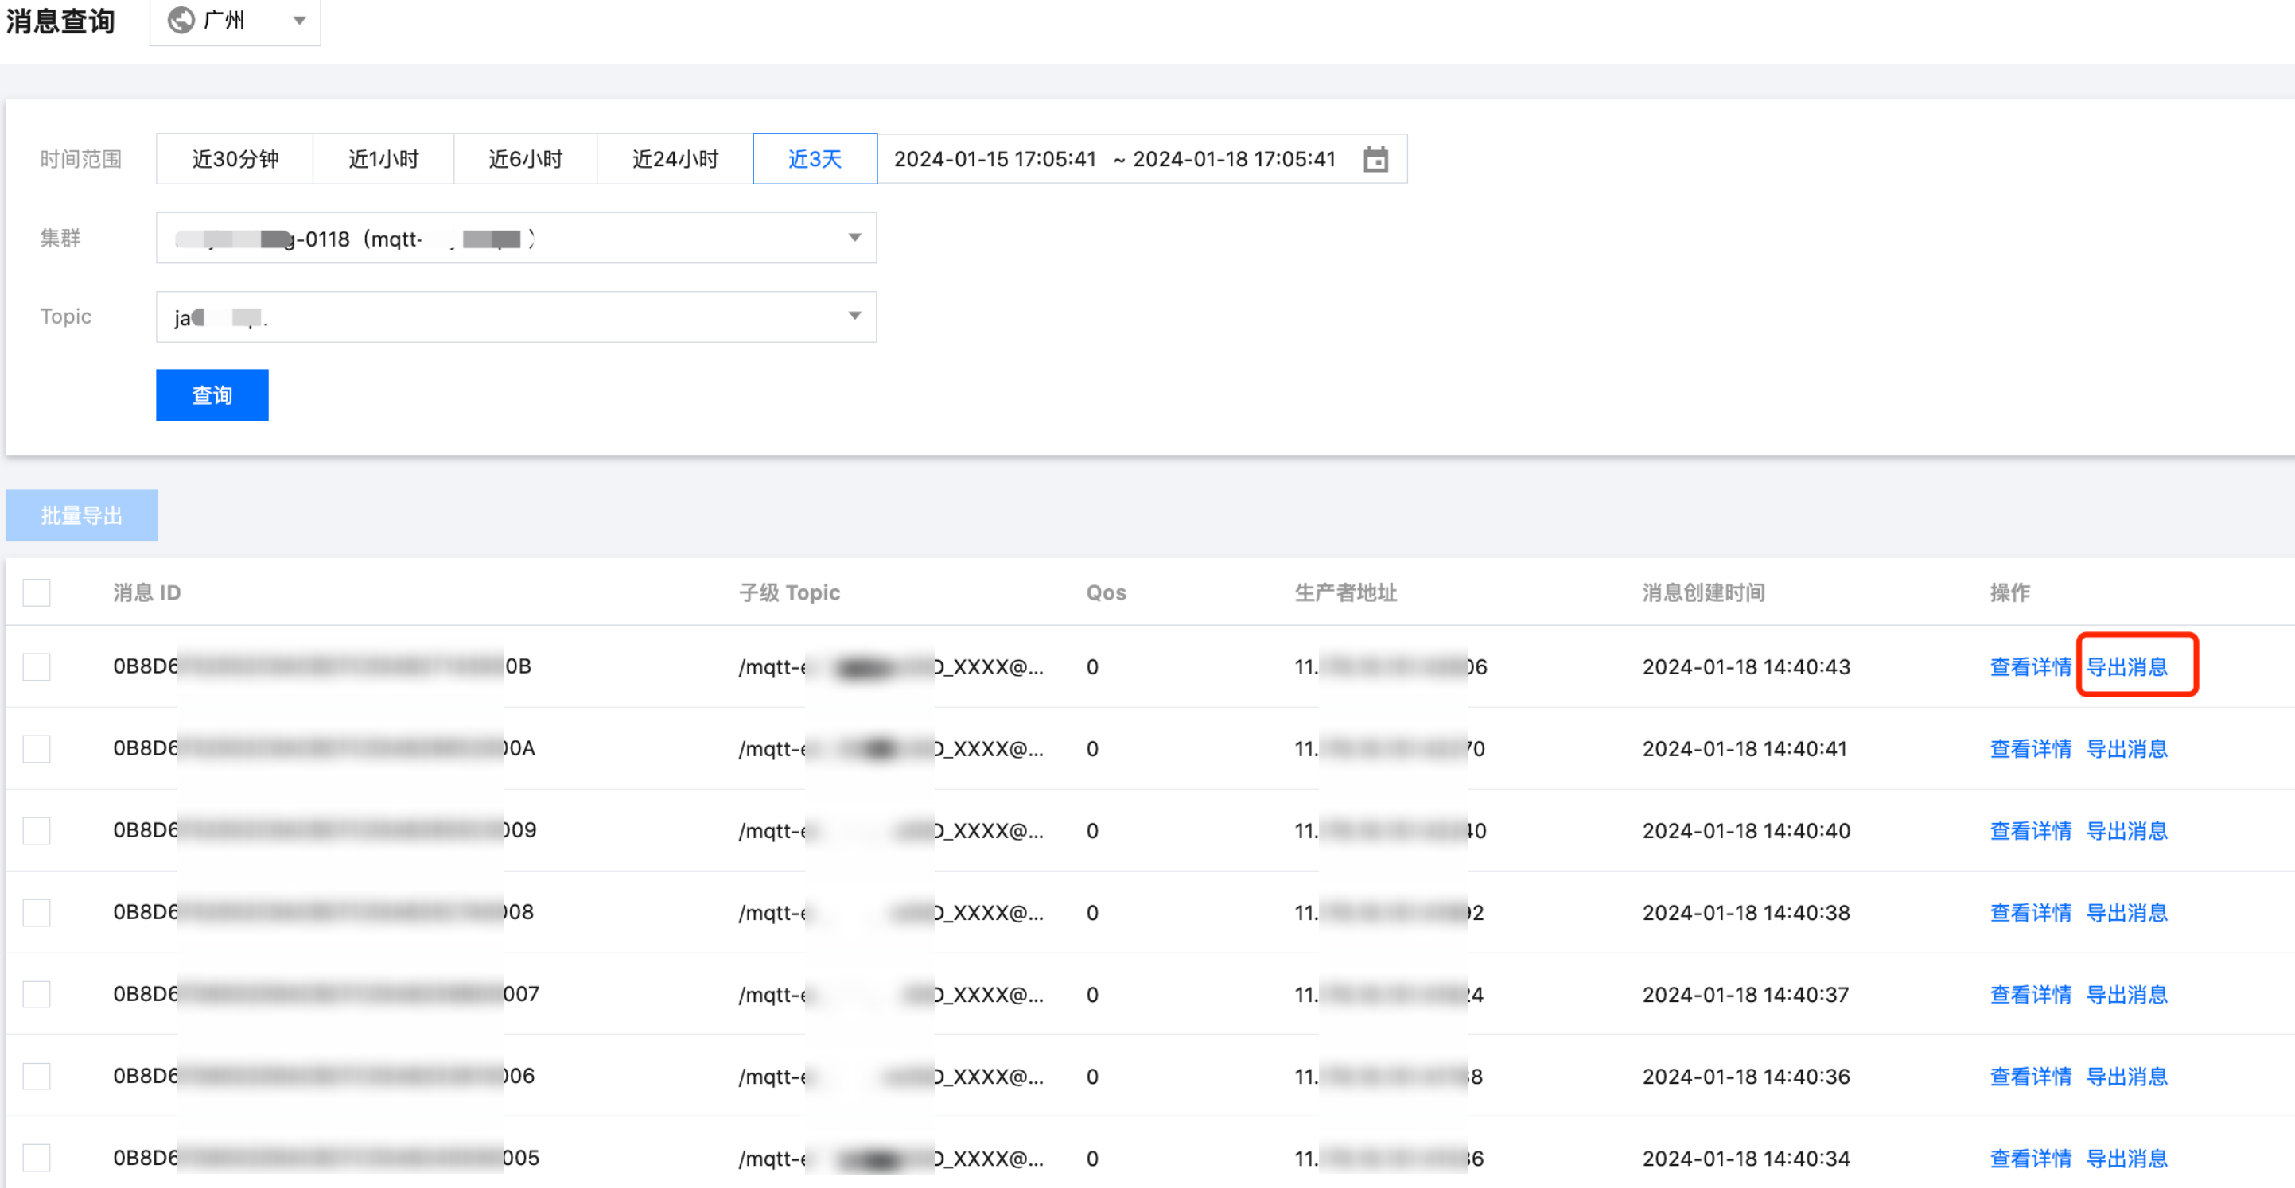Click the custom date range field
2295x1188 pixels.
[x=1114, y=159]
